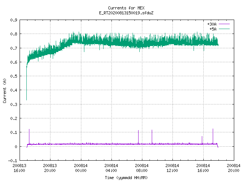Click the purple +30A legend line sample
Image resolution: width=241 pixels, height=181 pixels.
[x=224, y=24]
